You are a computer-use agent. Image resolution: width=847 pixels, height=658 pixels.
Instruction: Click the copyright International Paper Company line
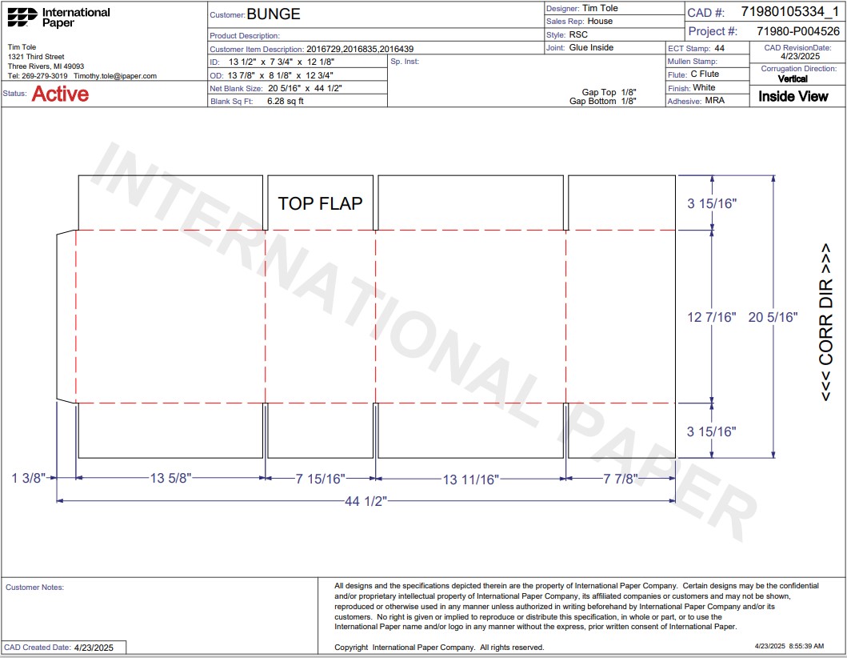439,647
